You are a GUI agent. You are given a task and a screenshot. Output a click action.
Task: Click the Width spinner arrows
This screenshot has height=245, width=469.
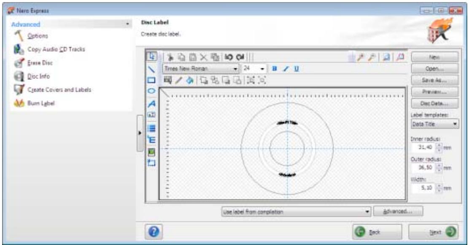coord(439,188)
